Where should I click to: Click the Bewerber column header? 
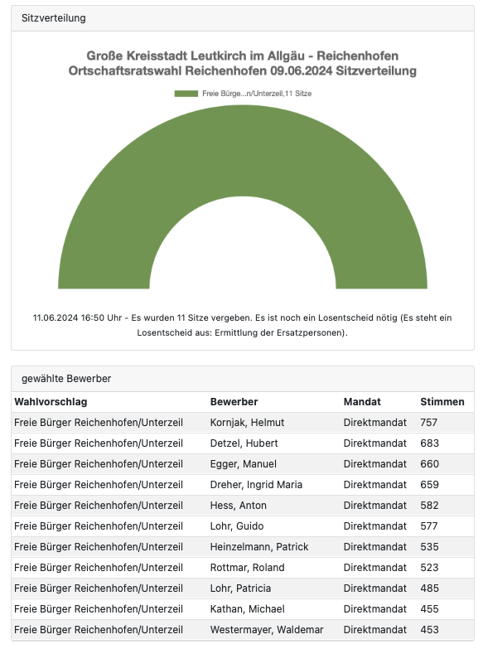coord(234,402)
